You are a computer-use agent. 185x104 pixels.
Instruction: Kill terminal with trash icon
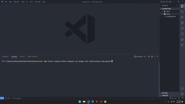pos(152,57)
